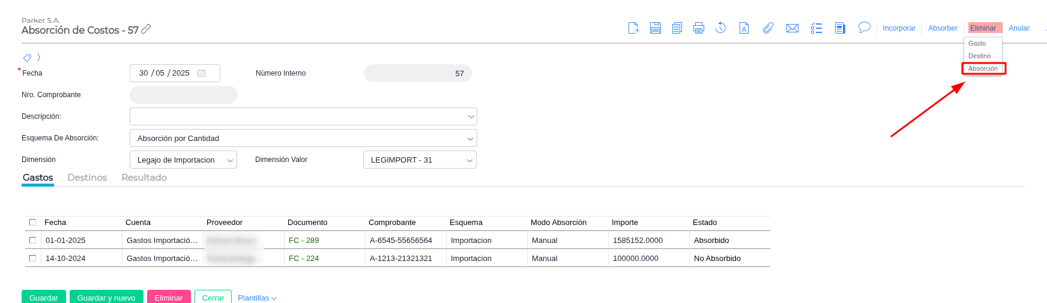Expand the small arrow next to tag icon
This screenshot has width=1047, height=303.
[38, 58]
